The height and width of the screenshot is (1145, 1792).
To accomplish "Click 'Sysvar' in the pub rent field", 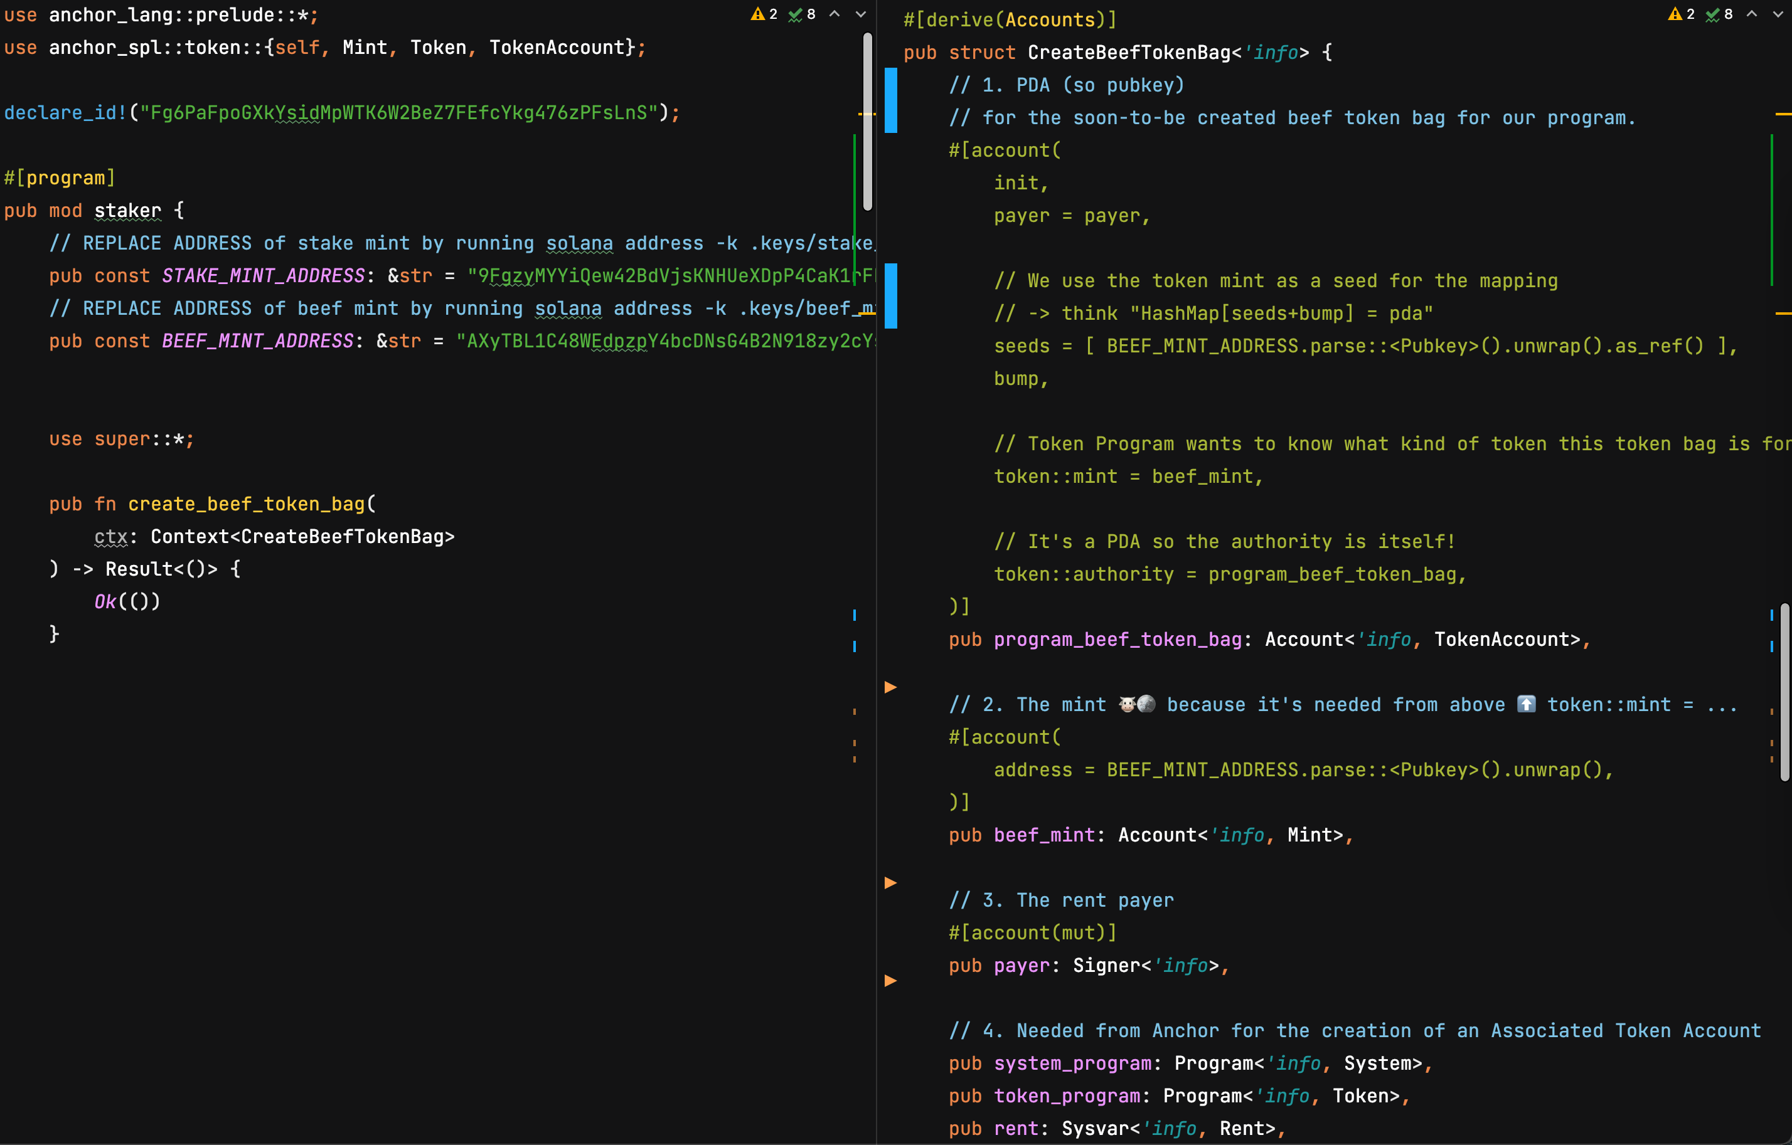I will coord(1096,1129).
